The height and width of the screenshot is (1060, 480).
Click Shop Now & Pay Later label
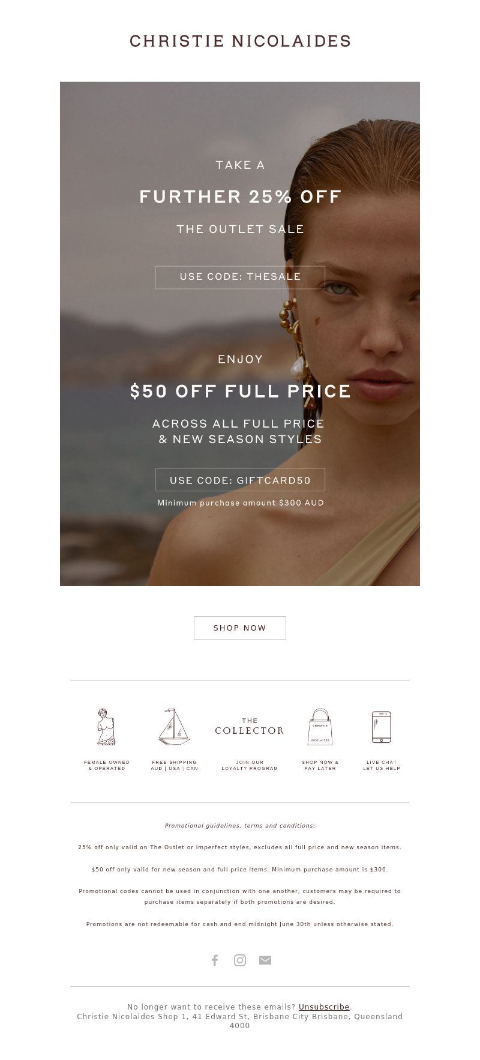point(320,765)
